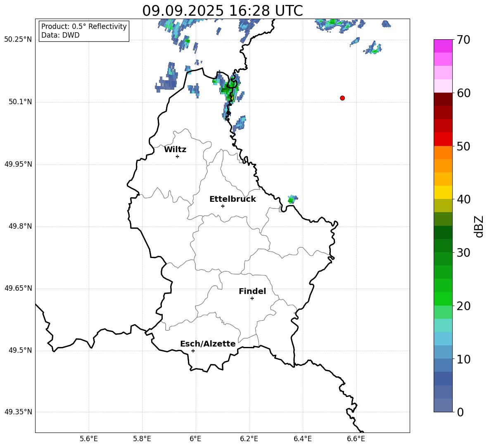The image size is (489, 447).
Task: Click the Ettelbruck cross marker
Action: click(223, 206)
